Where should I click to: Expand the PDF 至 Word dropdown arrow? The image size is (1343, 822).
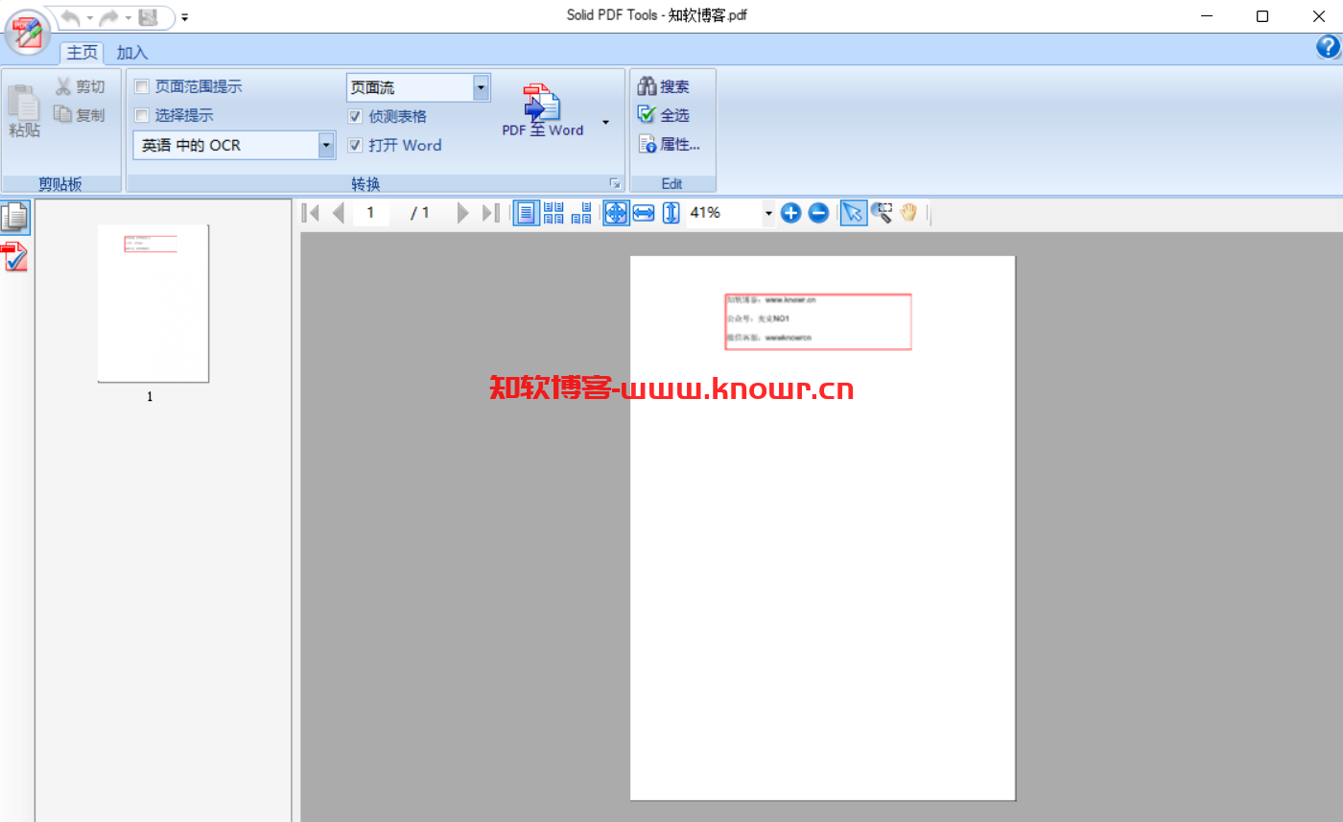605,122
